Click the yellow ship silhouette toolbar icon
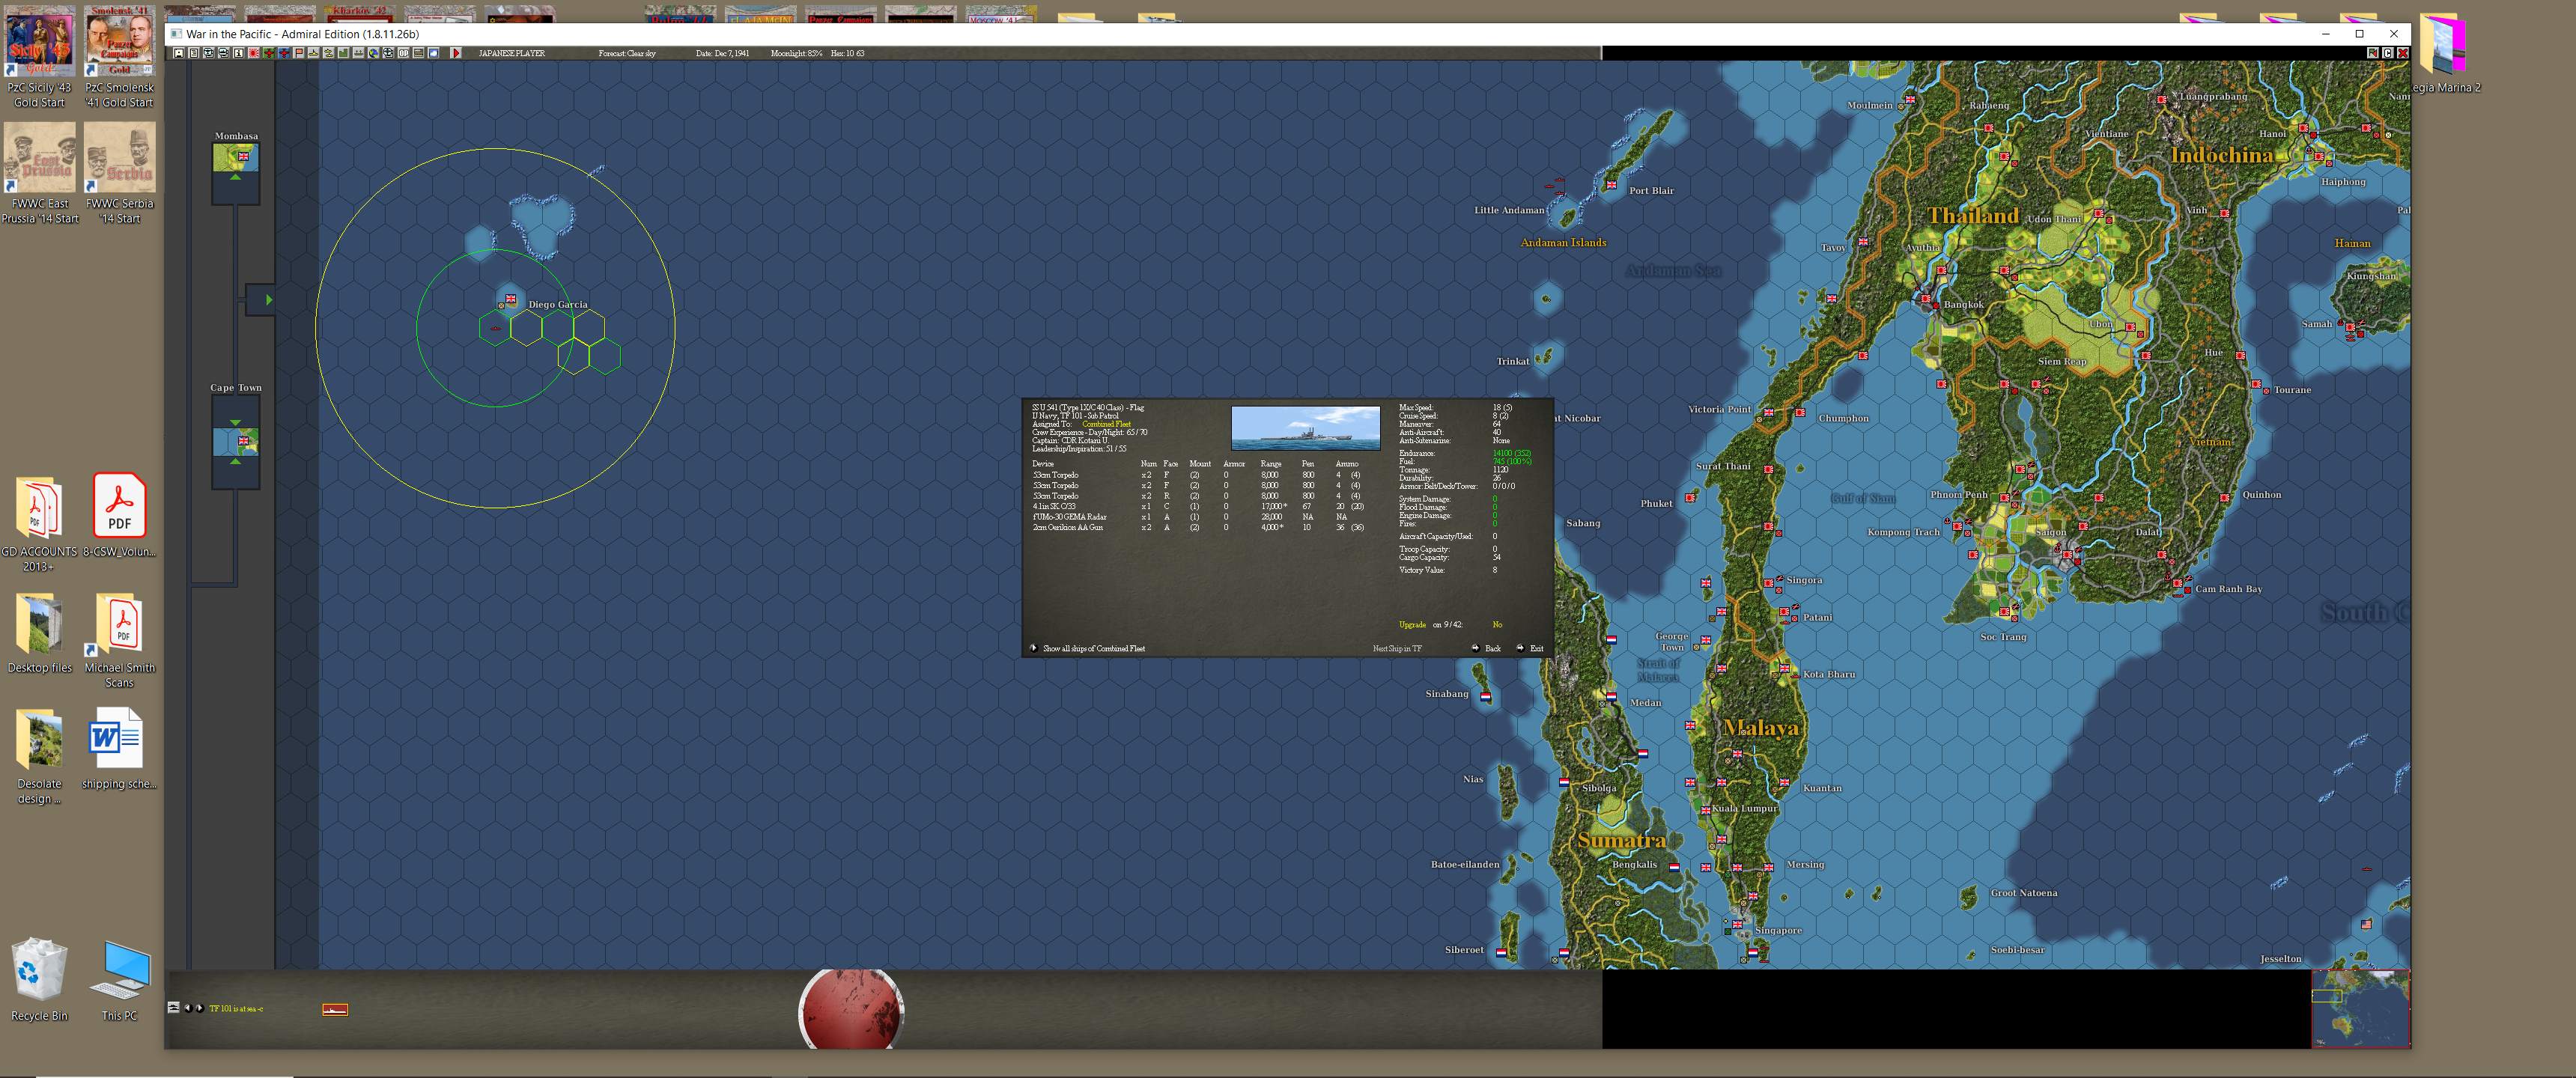 click(x=314, y=53)
